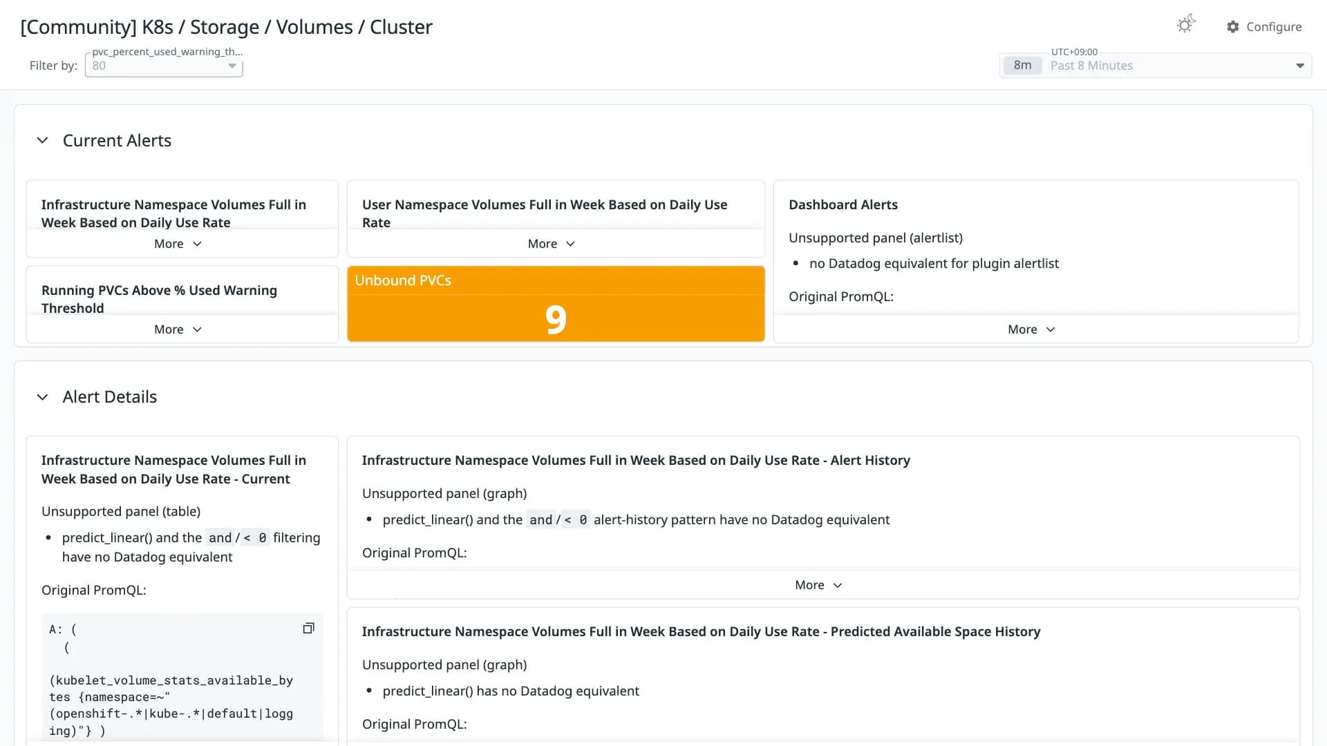Click the UTC+09:00 timezone label
The height and width of the screenshot is (746, 1327).
[1074, 52]
